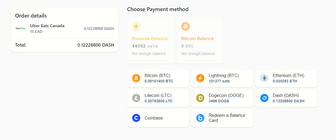Click the Ethereum diamond icon
The height and width of the screenshot is (140, 336).
(x=264, y=78)
